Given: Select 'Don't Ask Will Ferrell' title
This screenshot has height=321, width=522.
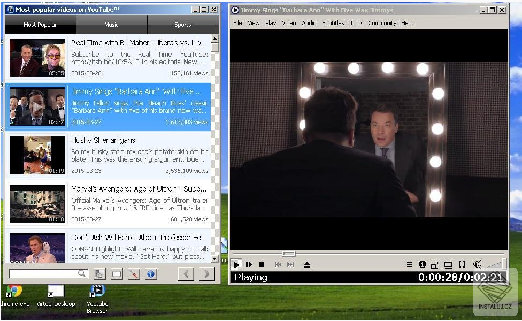Looking at the screenshot, I should click(x=139, y=238).
